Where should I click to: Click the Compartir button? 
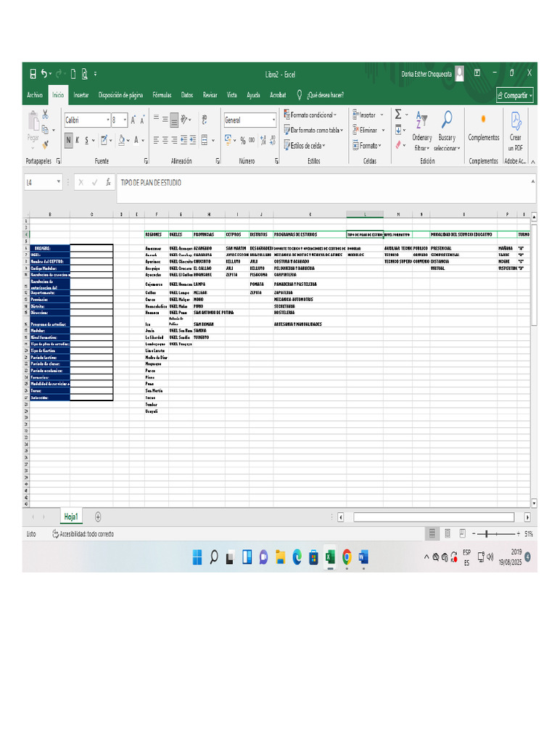515,95
